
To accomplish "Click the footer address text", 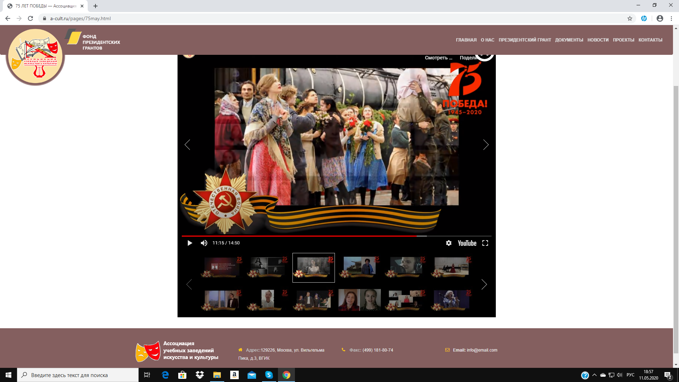I will (x=281, y=354).
